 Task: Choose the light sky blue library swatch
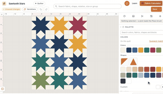pos(141,75)
